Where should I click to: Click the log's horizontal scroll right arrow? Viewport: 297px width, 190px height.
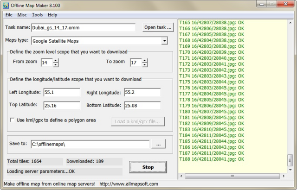click(x=284, y=176)
